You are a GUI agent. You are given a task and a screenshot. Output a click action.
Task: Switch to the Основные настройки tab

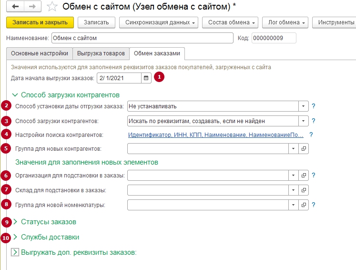(40, 53)
